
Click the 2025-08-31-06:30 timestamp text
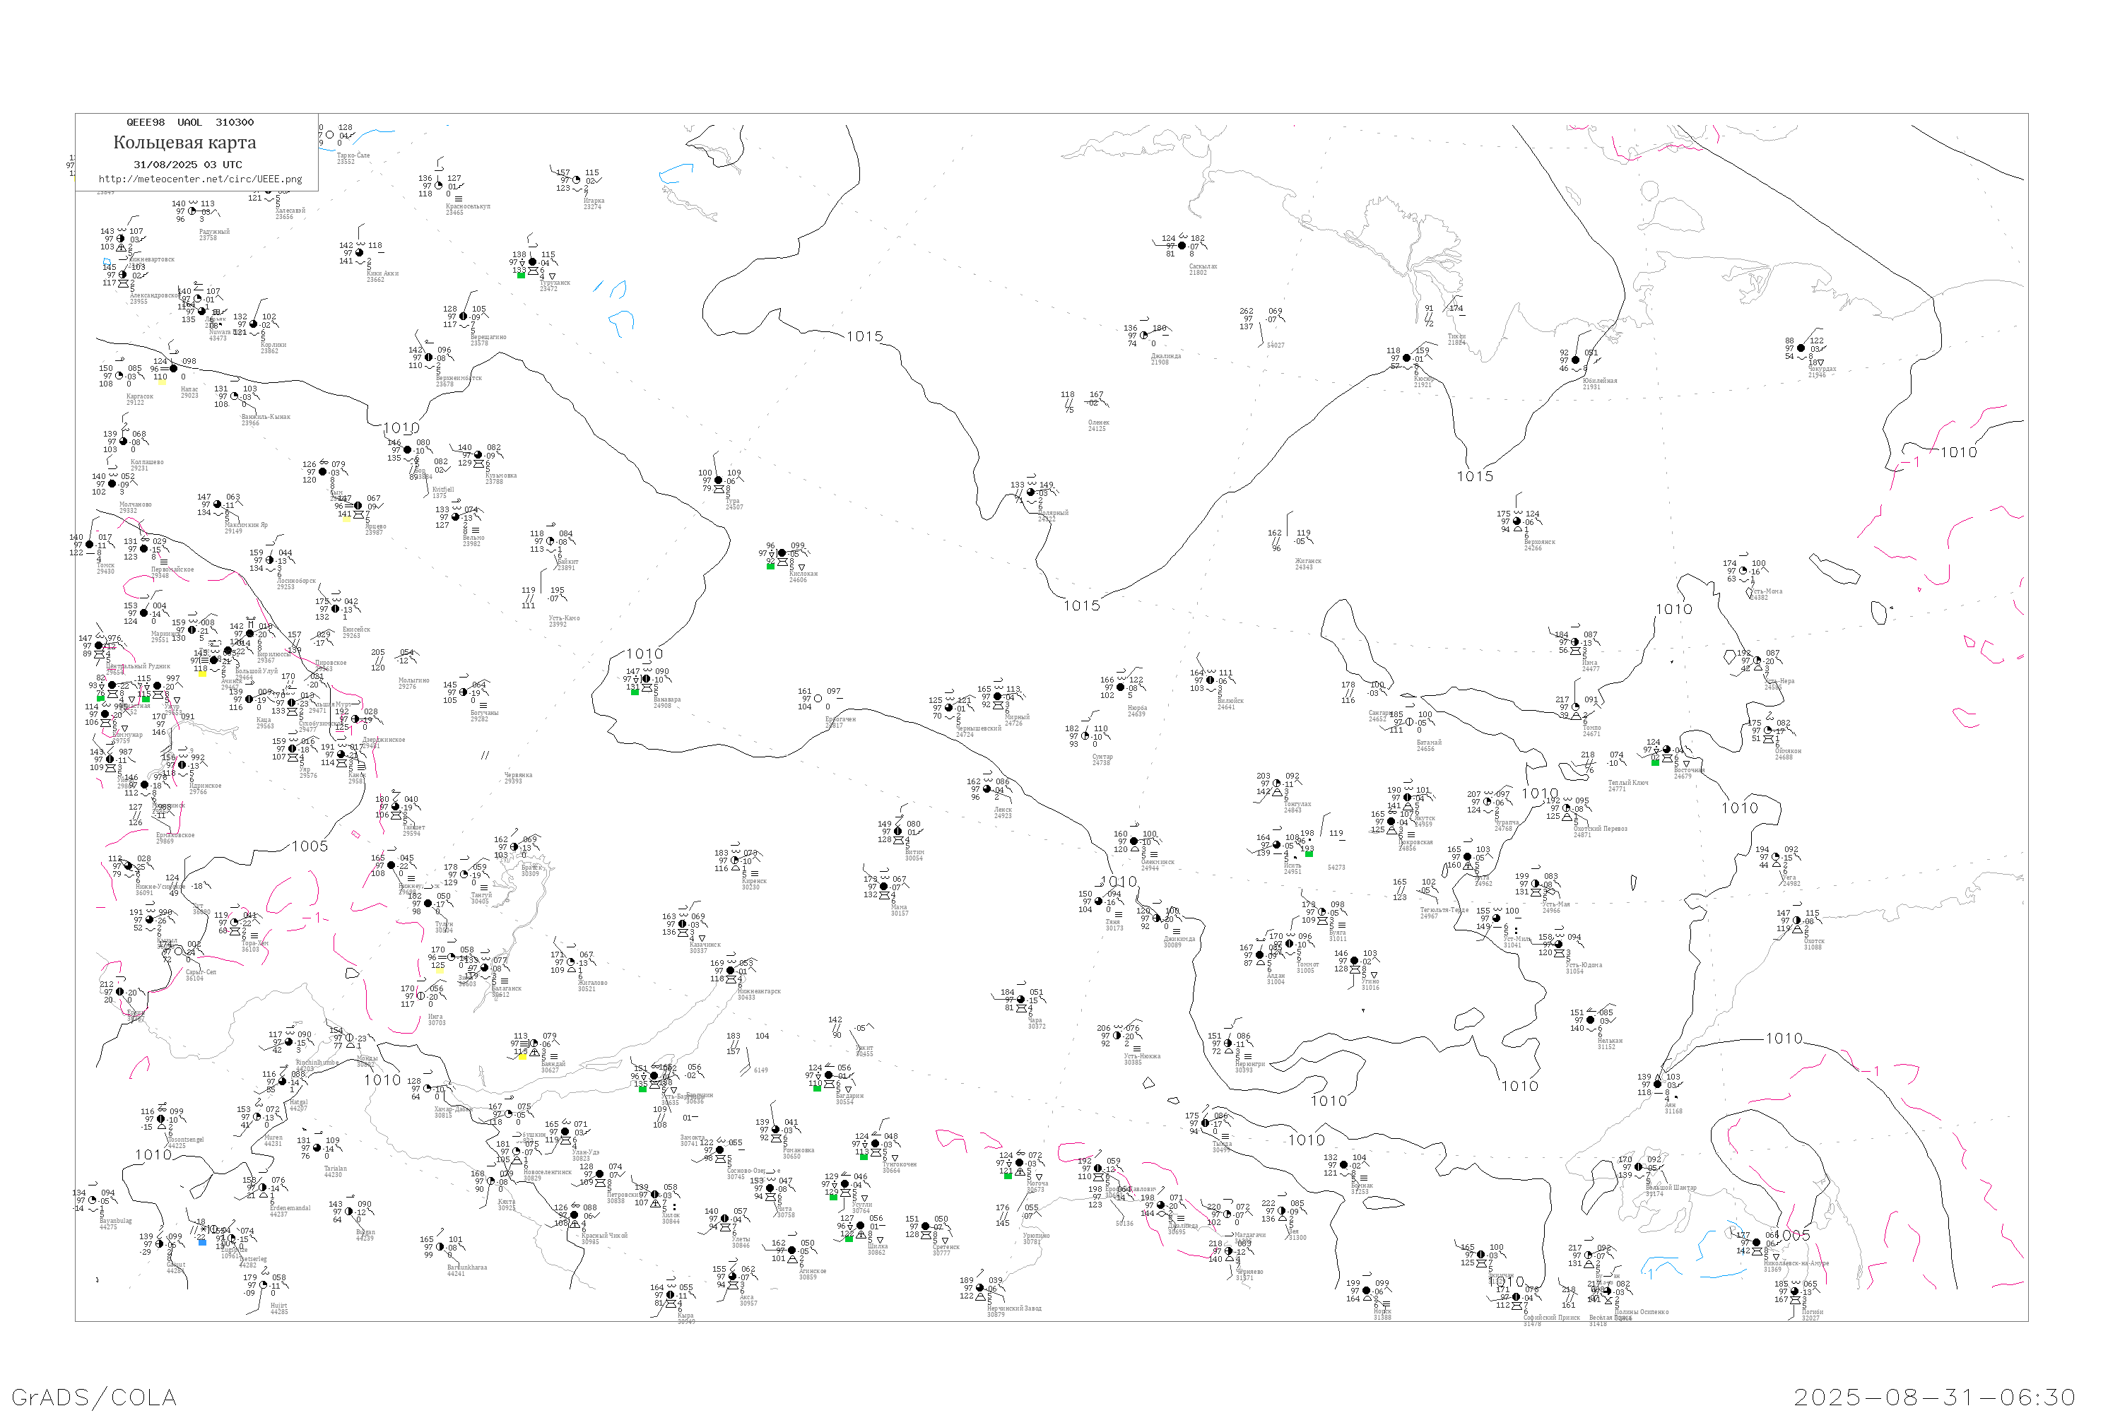1934,1397
